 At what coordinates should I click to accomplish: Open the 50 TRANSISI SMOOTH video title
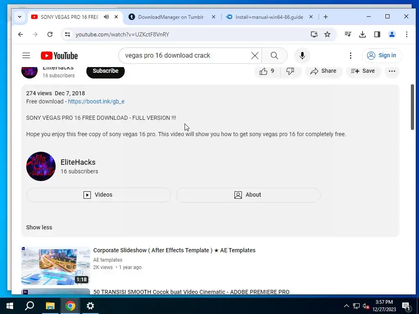coord(191,292)
